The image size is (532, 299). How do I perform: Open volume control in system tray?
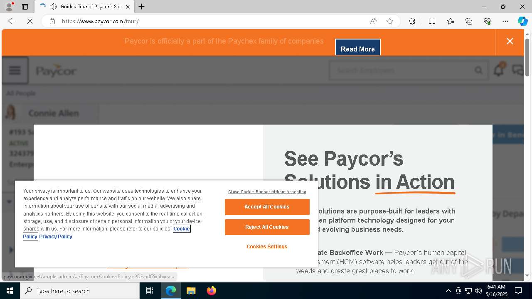pos(478,291)
